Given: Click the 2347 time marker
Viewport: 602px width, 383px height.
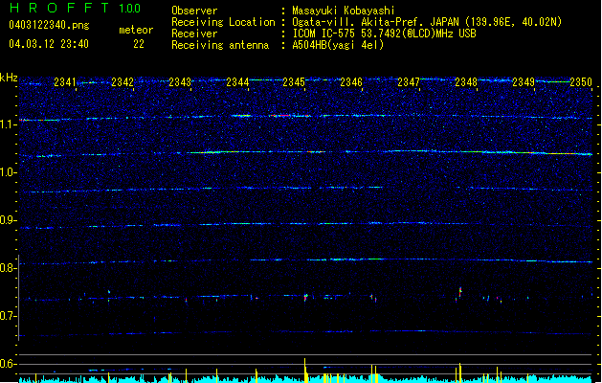Looking at the screenshot, I should tap(409, 82).
